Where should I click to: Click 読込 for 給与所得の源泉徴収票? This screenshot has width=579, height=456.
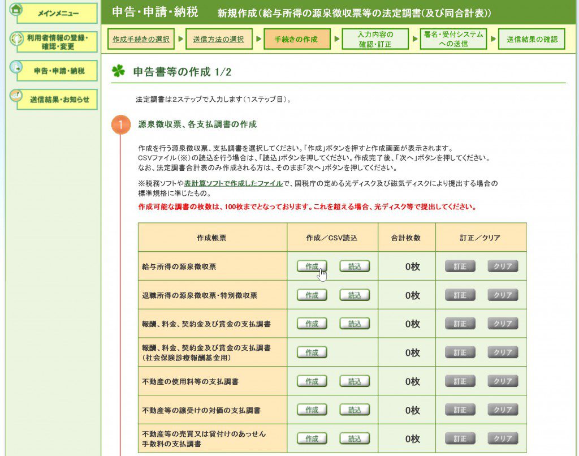(355, 266)
